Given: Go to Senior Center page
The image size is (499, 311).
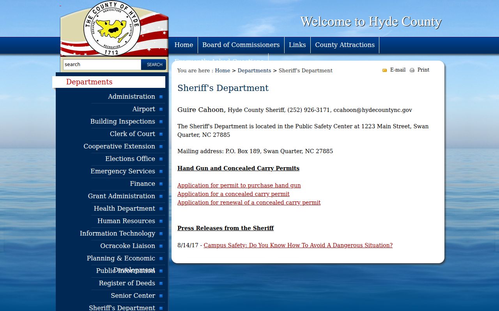Looking at the screenshot, I should (x=133, y=295).
